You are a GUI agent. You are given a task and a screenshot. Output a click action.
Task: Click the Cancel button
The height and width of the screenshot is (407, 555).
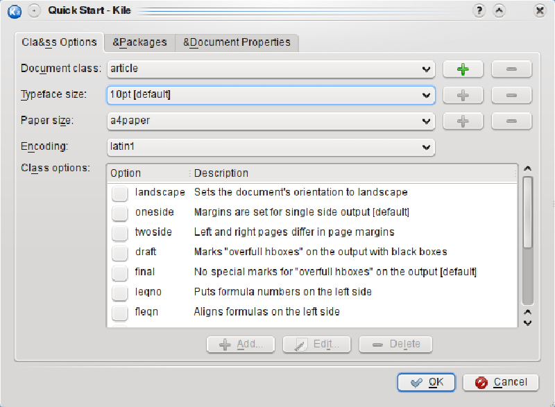(501, 382)
